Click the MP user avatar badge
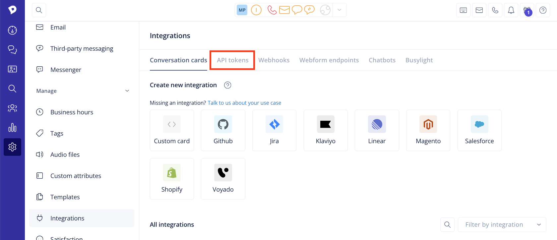Image resolution: width=557 pixels, height=240 pixels. pyautogui.click(x=242, y=10)
